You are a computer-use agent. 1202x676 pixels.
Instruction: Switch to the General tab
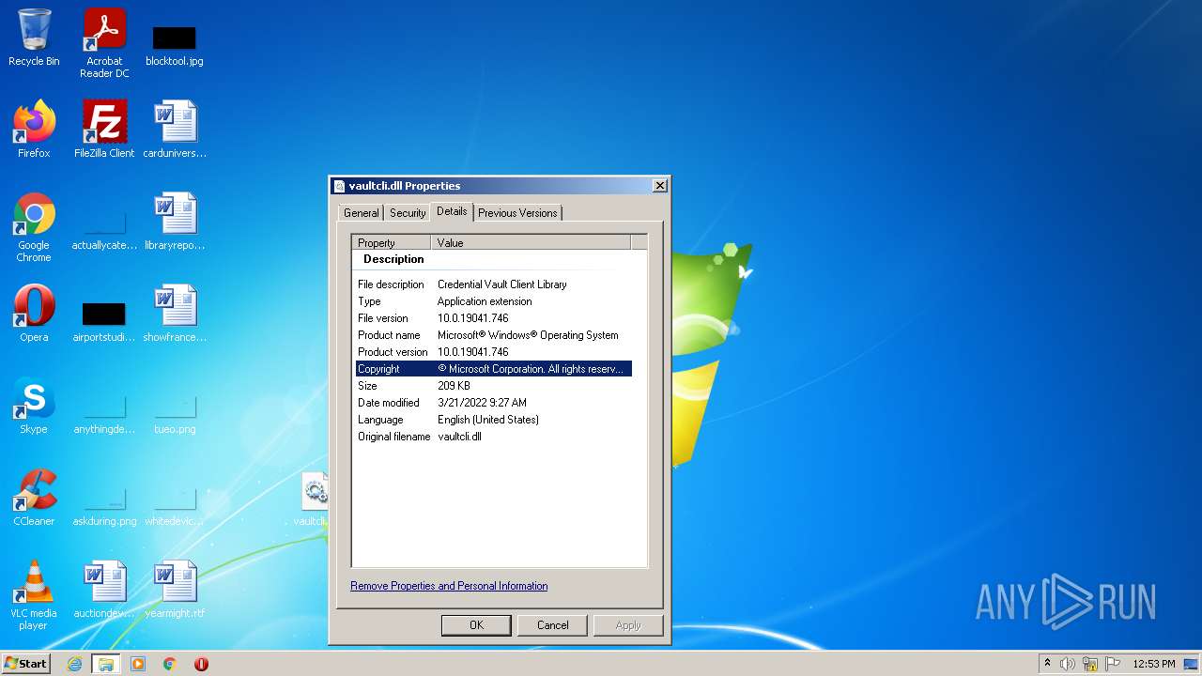click(361, 213)
